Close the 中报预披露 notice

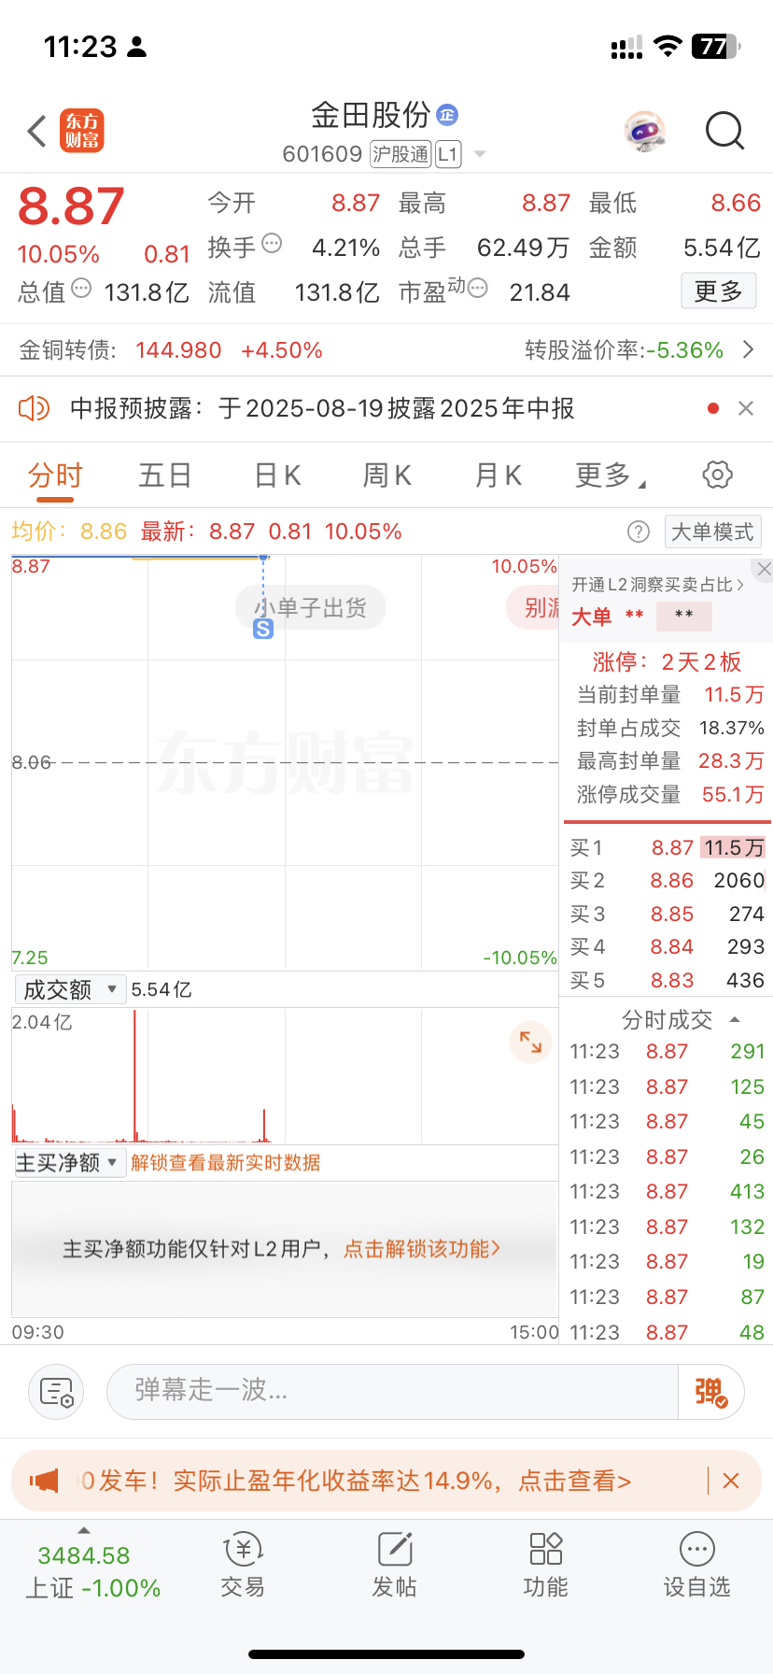coord(746,408)
